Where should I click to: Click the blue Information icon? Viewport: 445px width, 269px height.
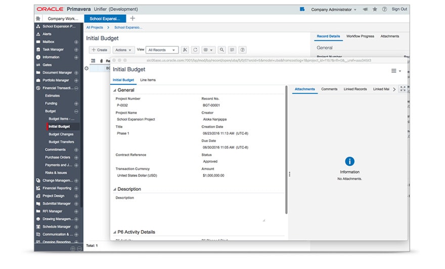349,162
